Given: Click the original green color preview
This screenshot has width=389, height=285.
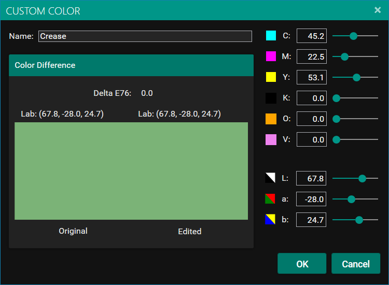Looking at the screenshot, I should coord(73,171).
